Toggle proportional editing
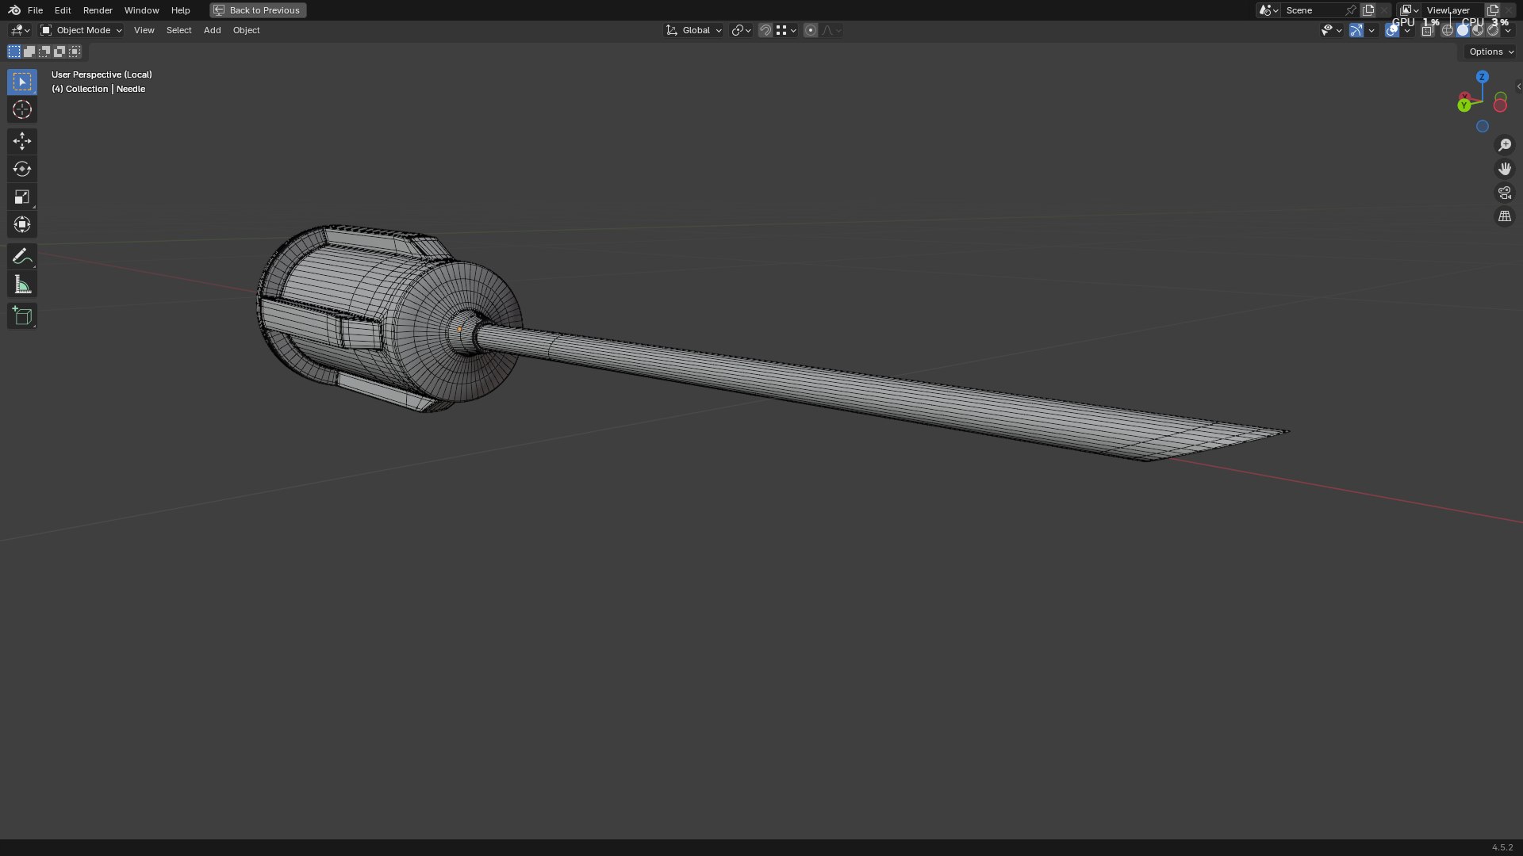Screen dimensions: 1523x856 coord(810,30)
